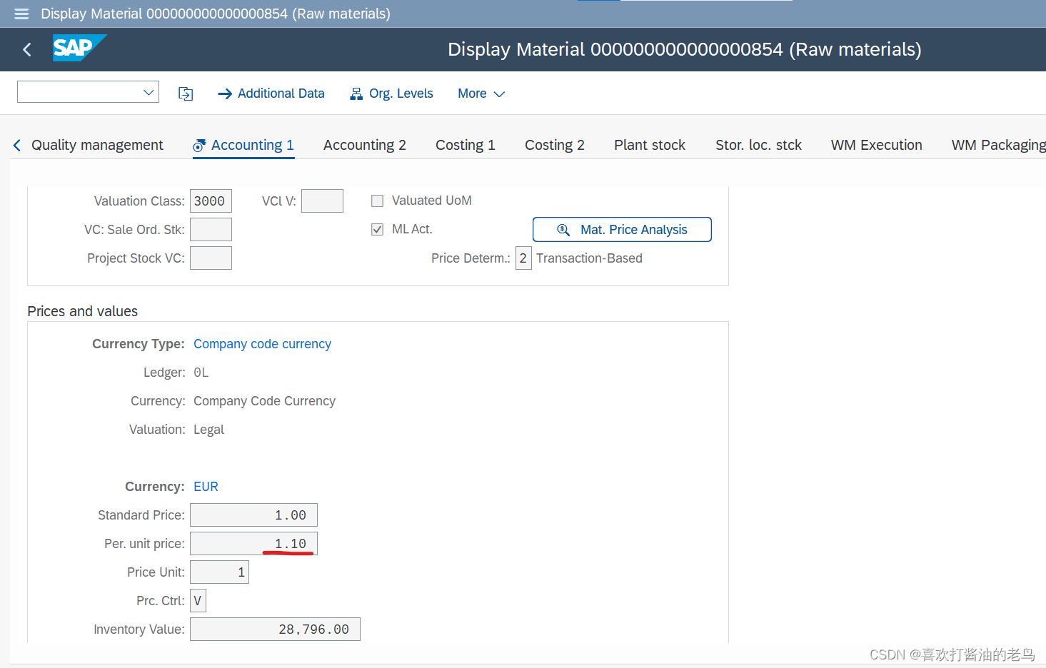
Task: Click the icon on the Accounting 1 tab
Action: click(x=198, y=144)
